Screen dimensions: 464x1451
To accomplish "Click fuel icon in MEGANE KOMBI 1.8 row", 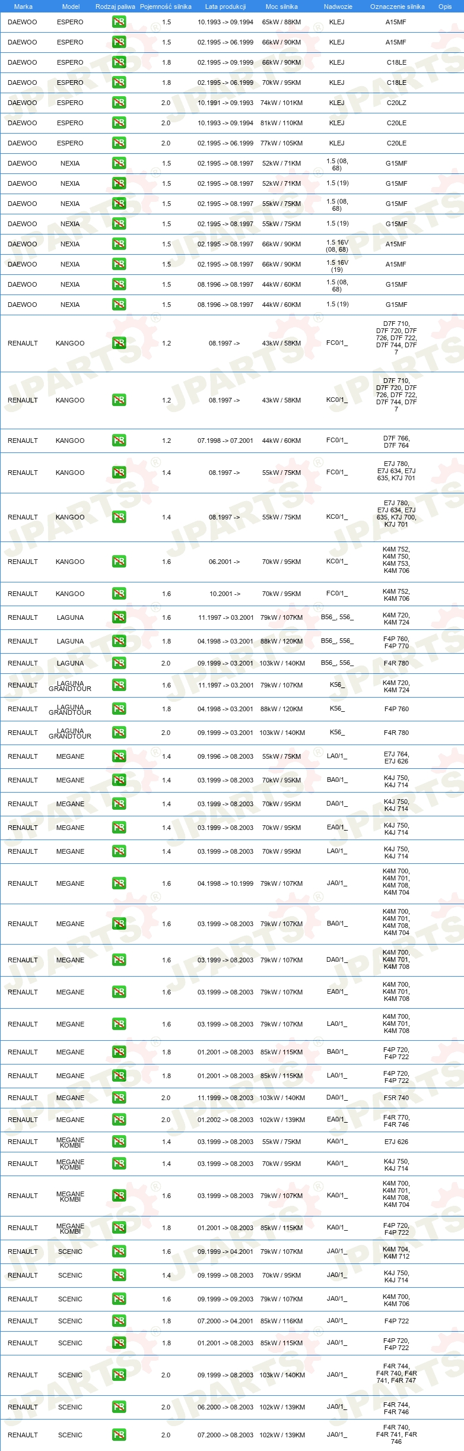I will [119, 1228].
